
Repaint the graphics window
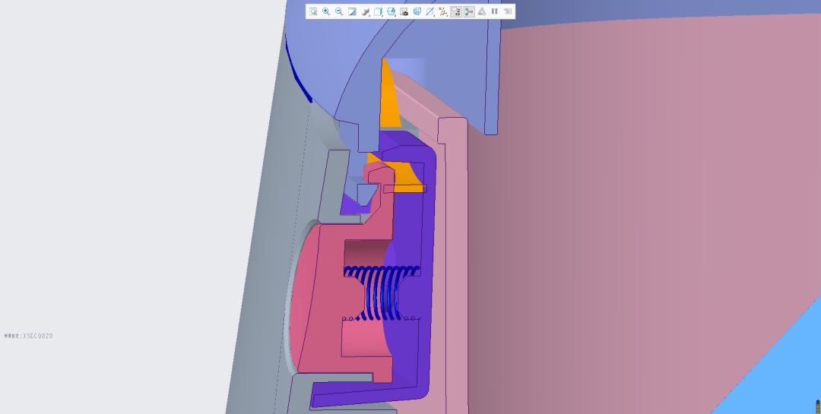(352, 11)
